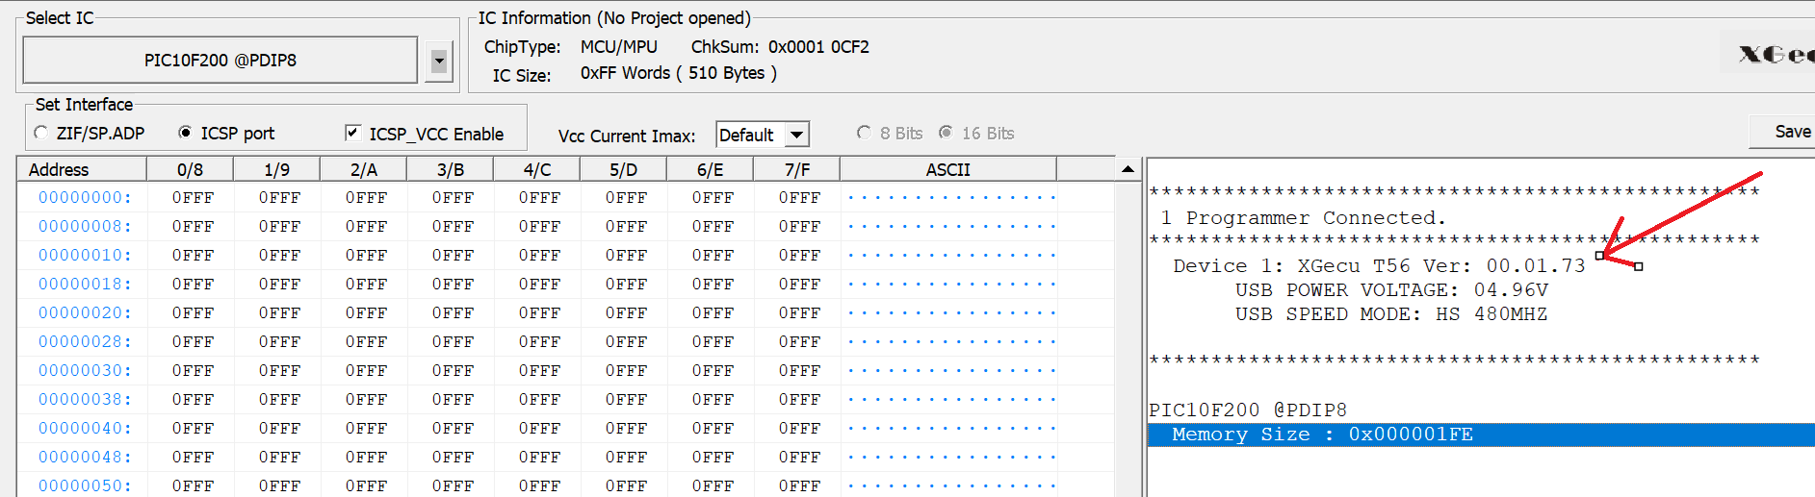The width and height of the screenshot is (1815, 497).
Task: Click the ASCII text of row 00000010
Action: tap(951, 256)
